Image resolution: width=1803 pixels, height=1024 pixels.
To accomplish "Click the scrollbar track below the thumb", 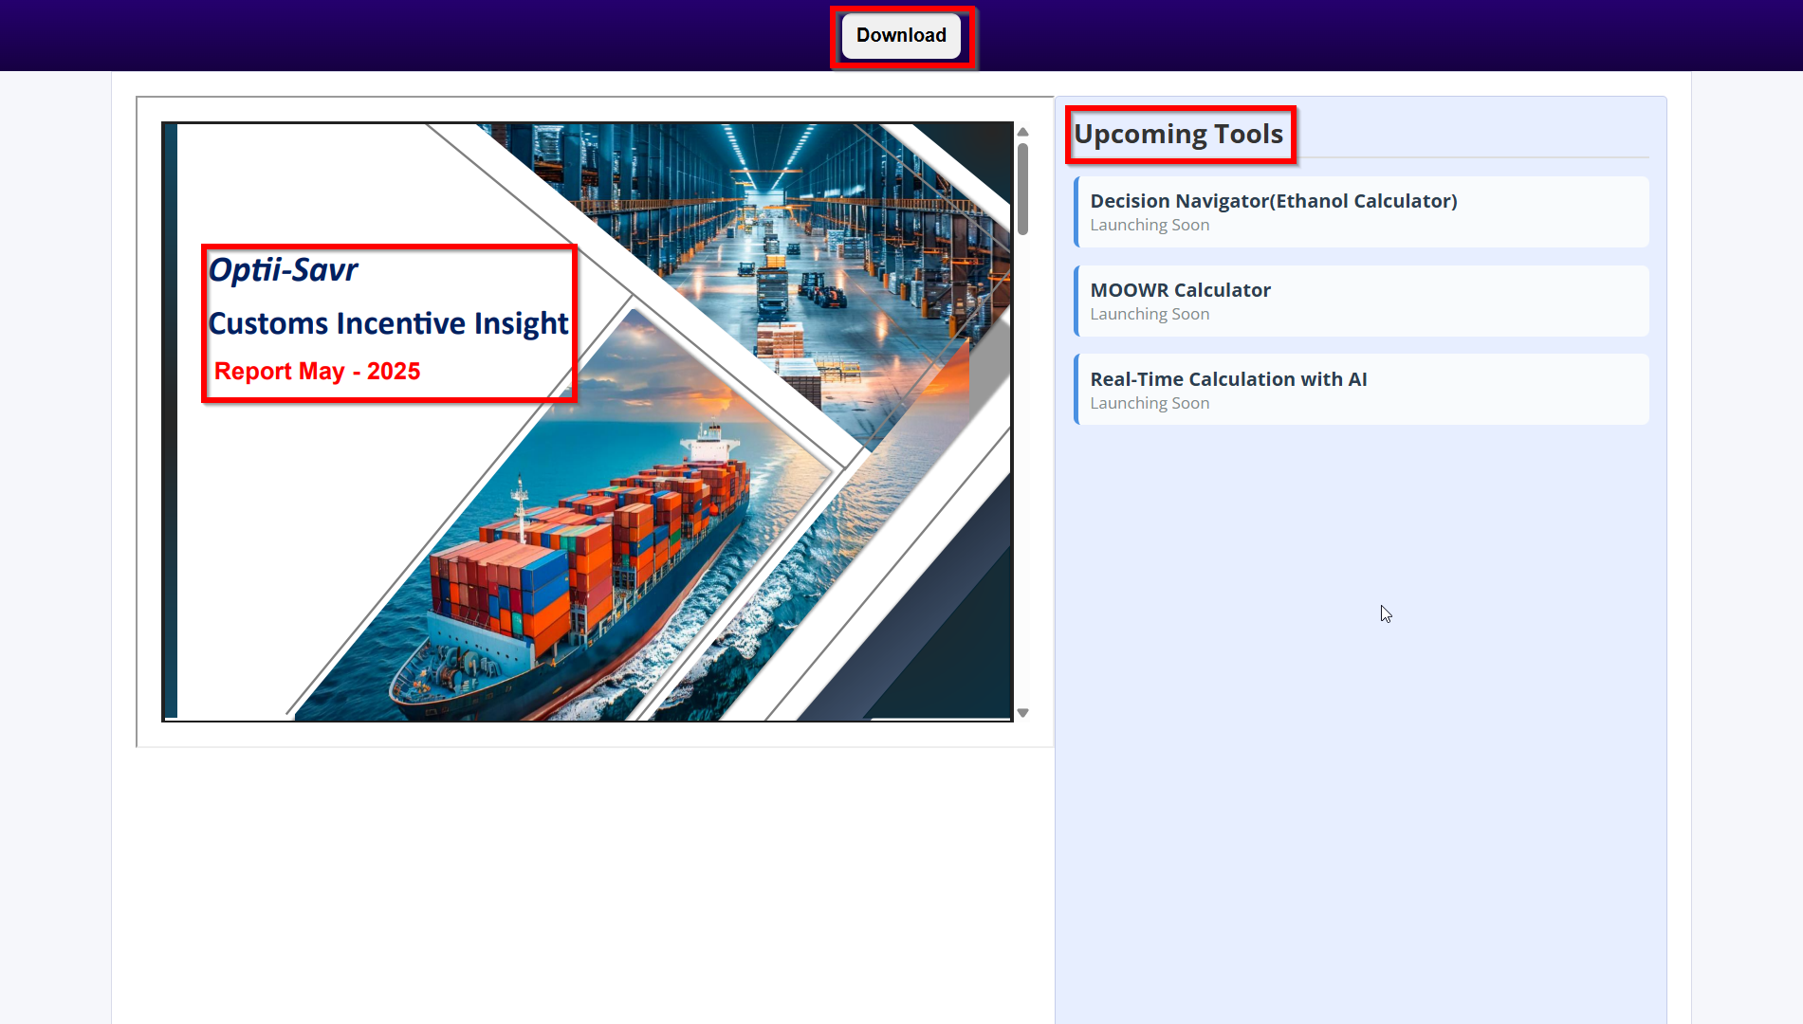I will click(x=1022, y=474).
